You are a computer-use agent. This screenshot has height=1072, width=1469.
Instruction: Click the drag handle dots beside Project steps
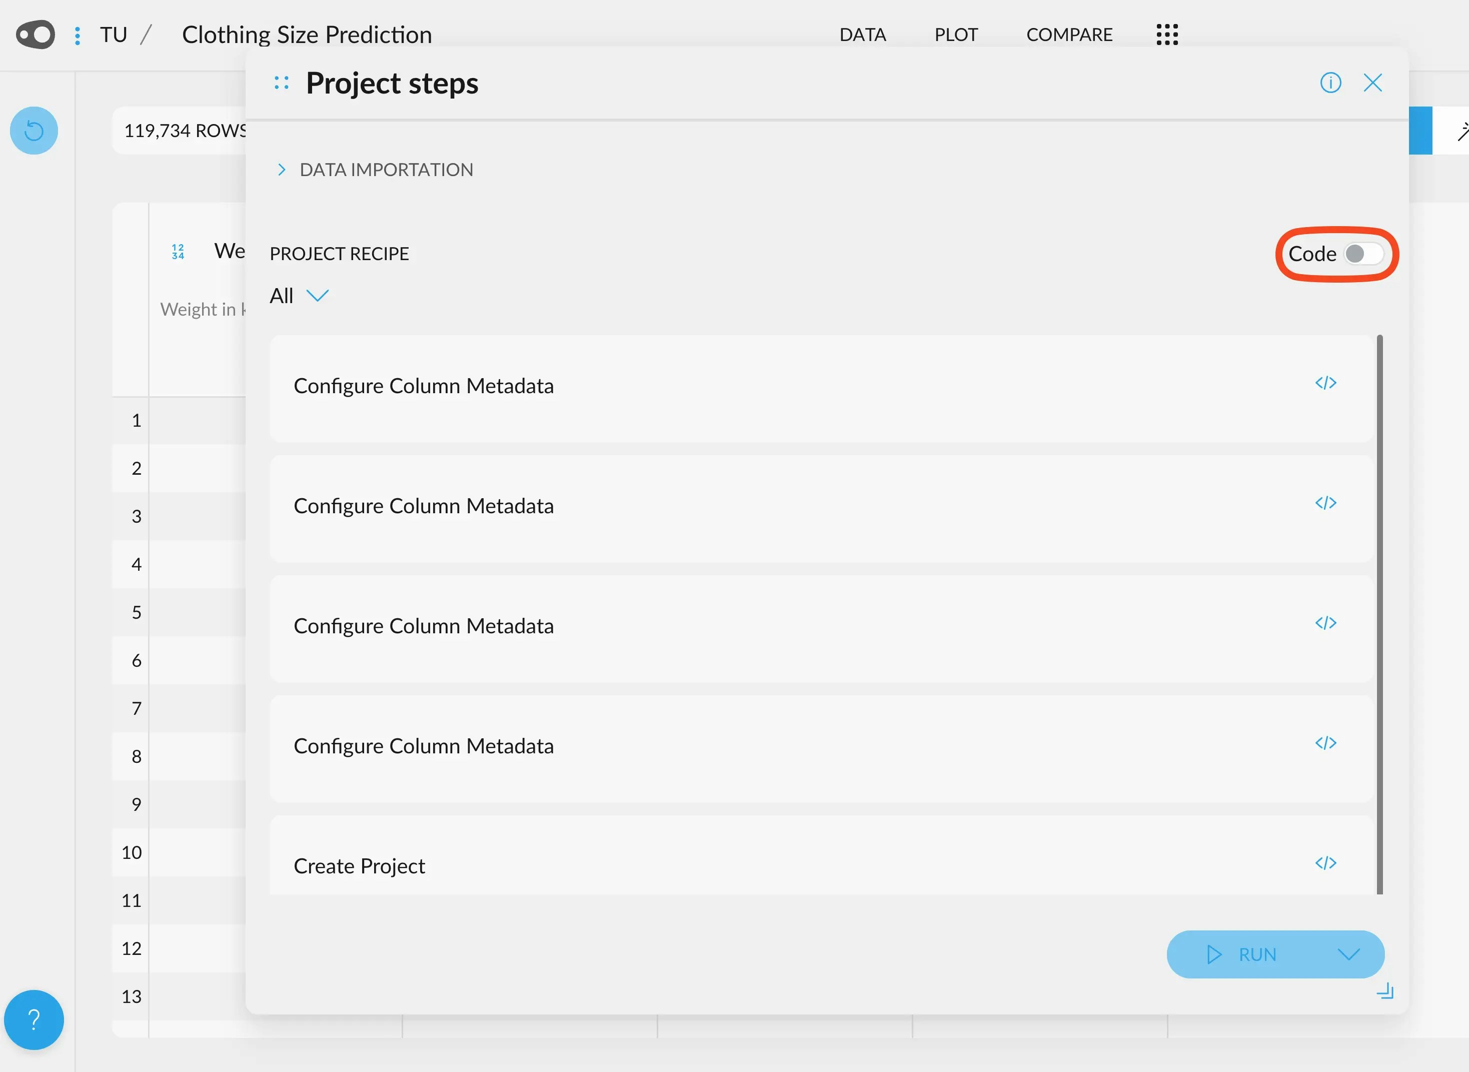[281, 83]
